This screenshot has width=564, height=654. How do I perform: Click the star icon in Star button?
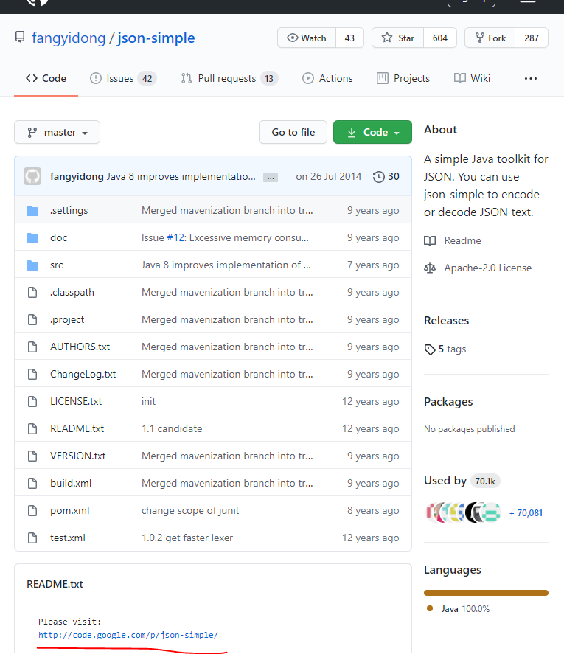tap(387, 38)
